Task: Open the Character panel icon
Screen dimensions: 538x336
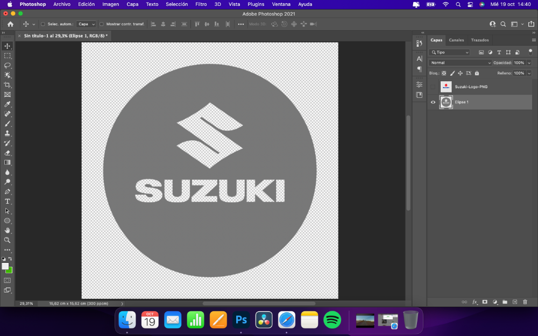Action: click(x=419, y=59)
